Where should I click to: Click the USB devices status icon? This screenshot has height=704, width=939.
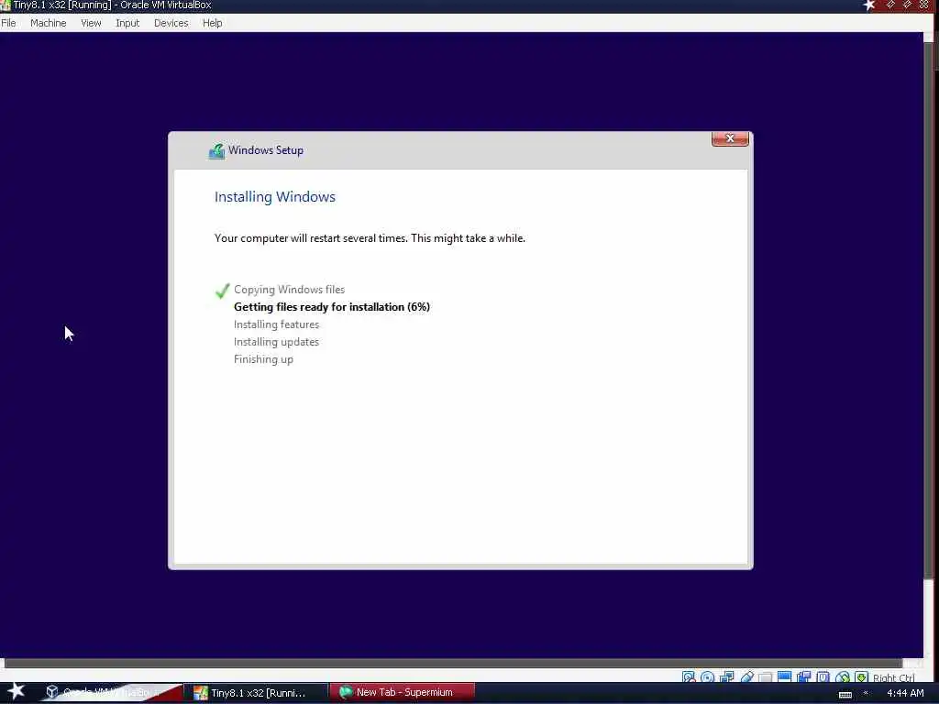point(746,676)
